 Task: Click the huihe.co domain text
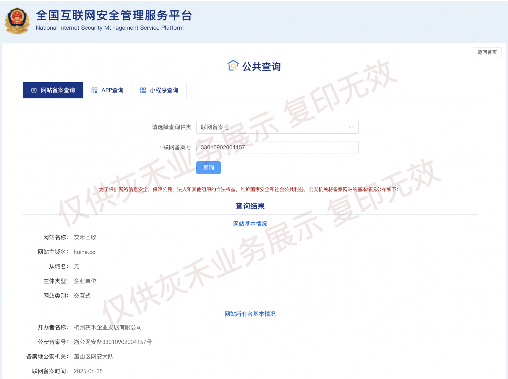pyautogui.click(x=84, y=252)
